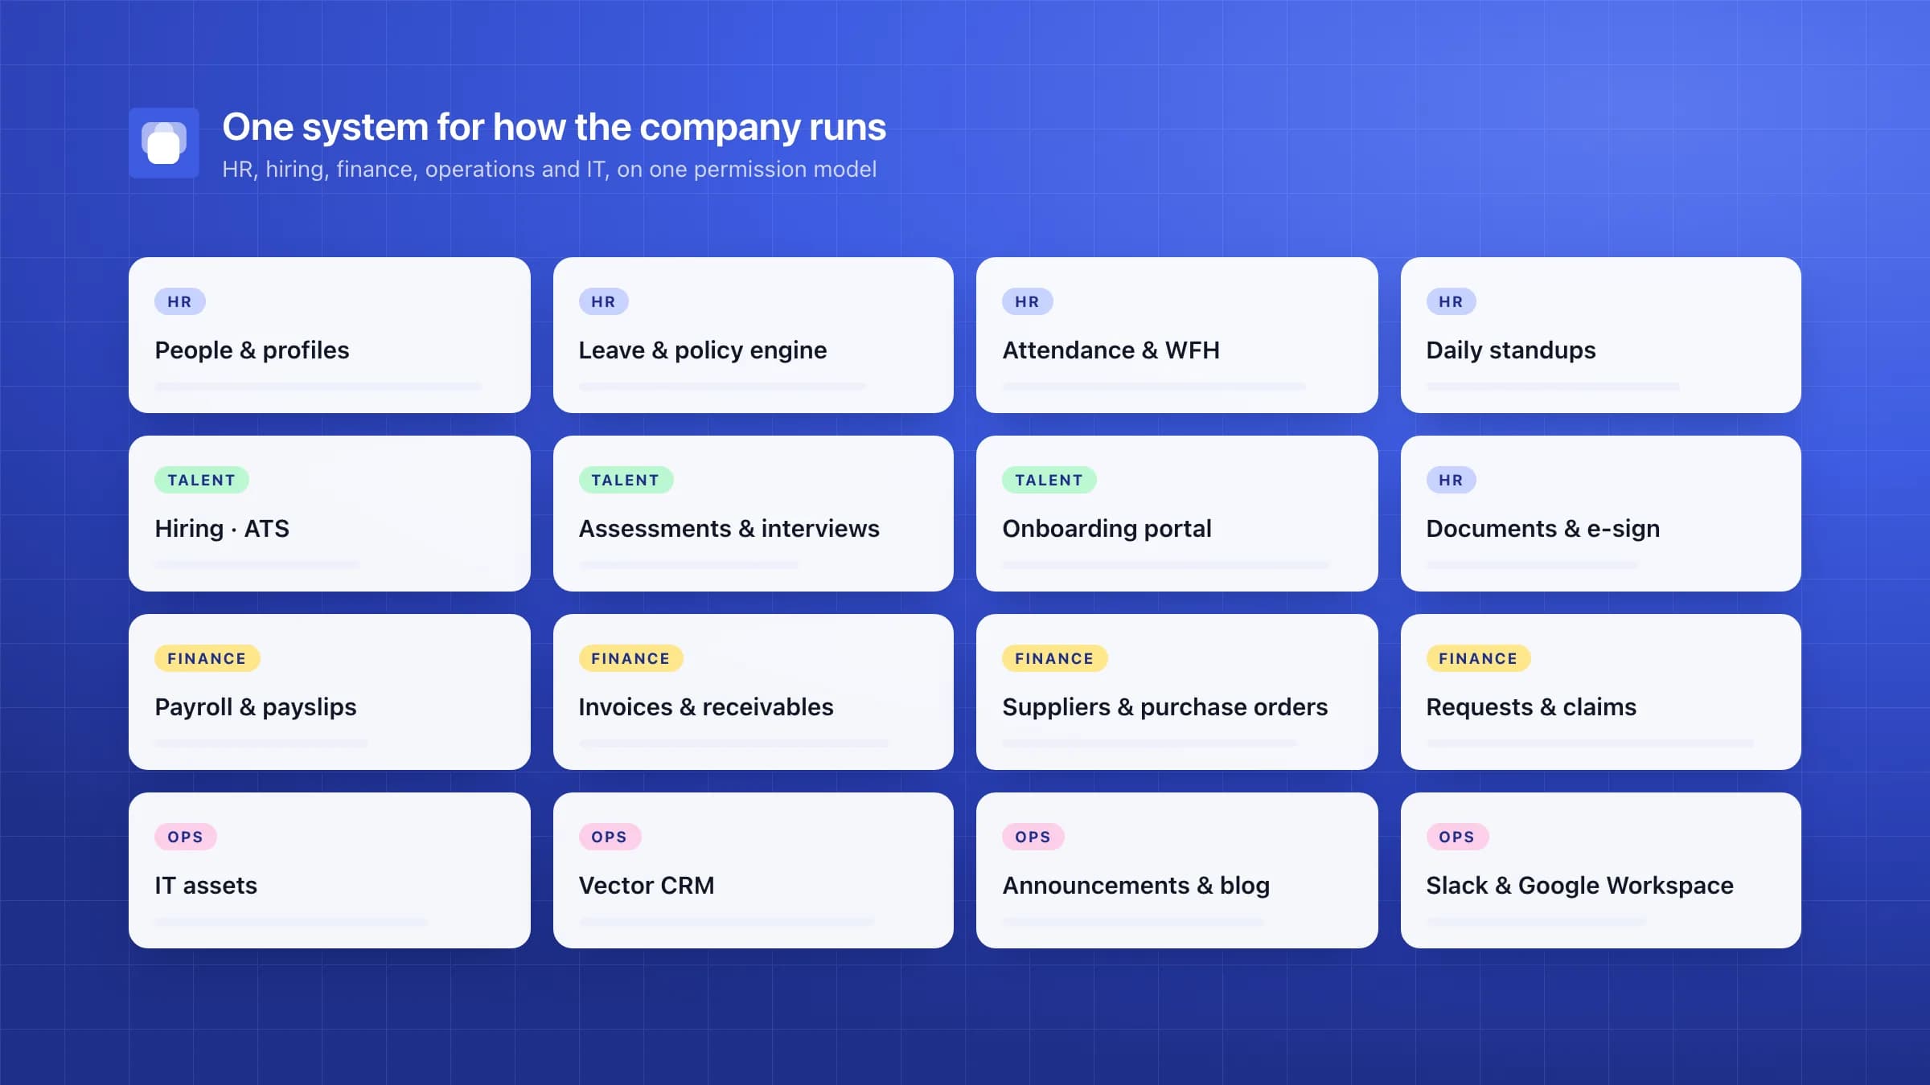The height and width of the screenshot is (1085, 1930).
Task: Click the TALENT tag on Hiring · ATS
Action: click(x=202, y=480)
